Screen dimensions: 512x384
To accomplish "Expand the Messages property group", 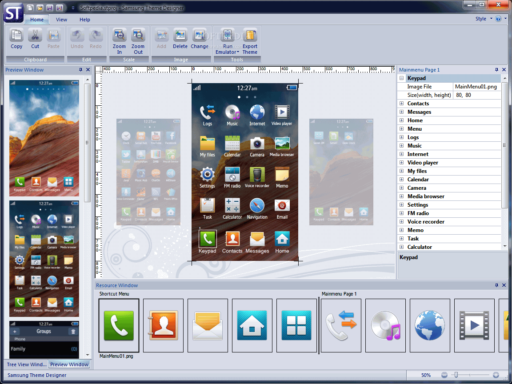I will click(401, 112).
